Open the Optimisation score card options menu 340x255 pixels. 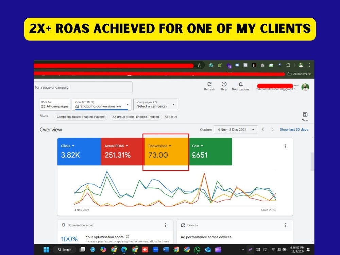[166, 225]
